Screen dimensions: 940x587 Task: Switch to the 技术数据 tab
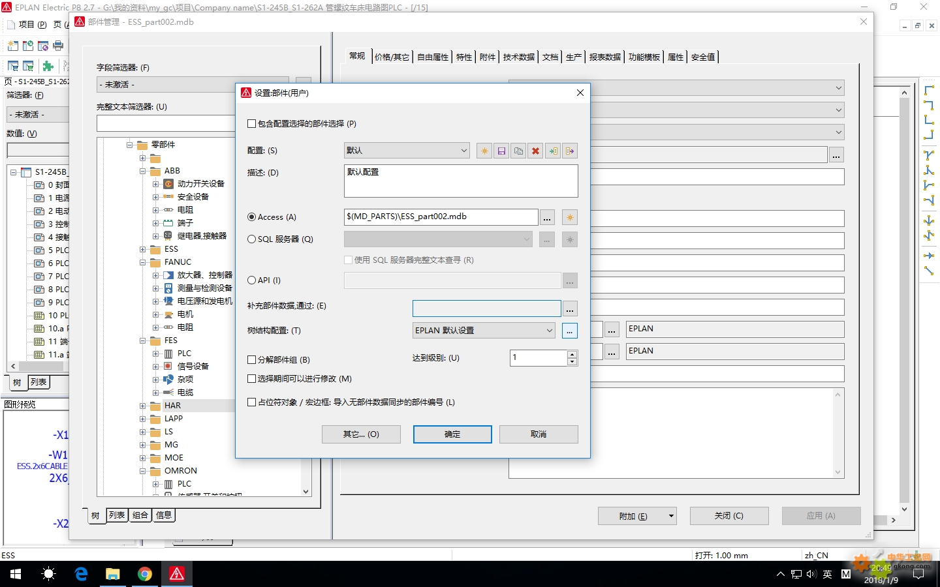point(519,57)
